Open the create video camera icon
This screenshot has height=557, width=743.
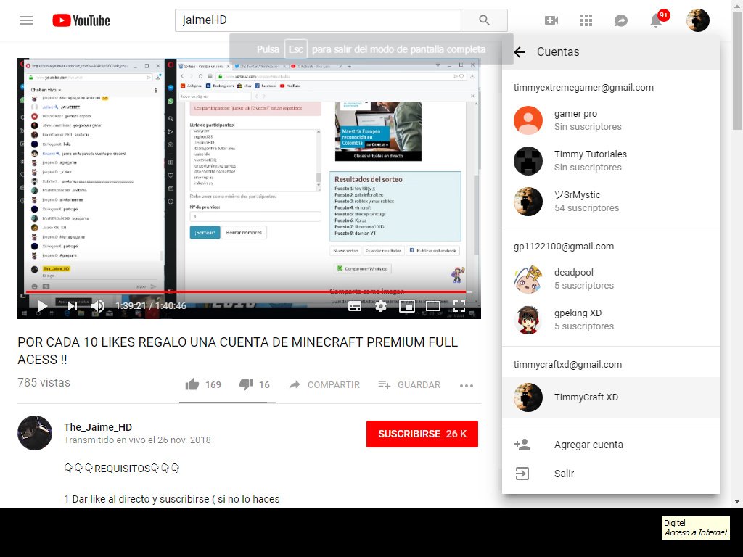(x=551, y=20)
